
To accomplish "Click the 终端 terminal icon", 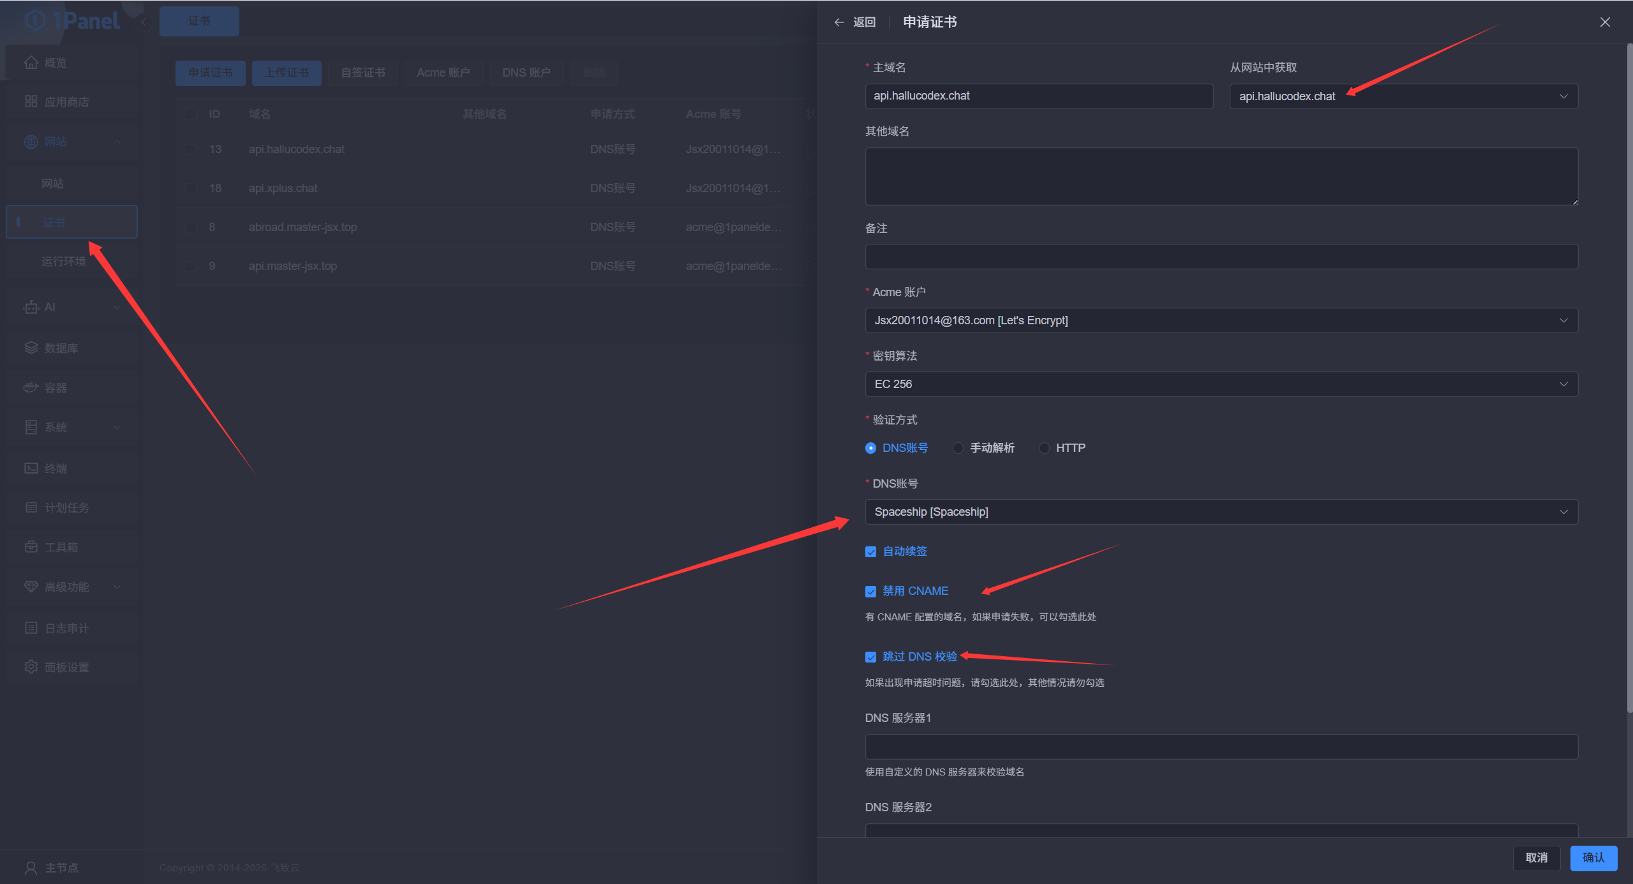I will click(x=31, y=468).
